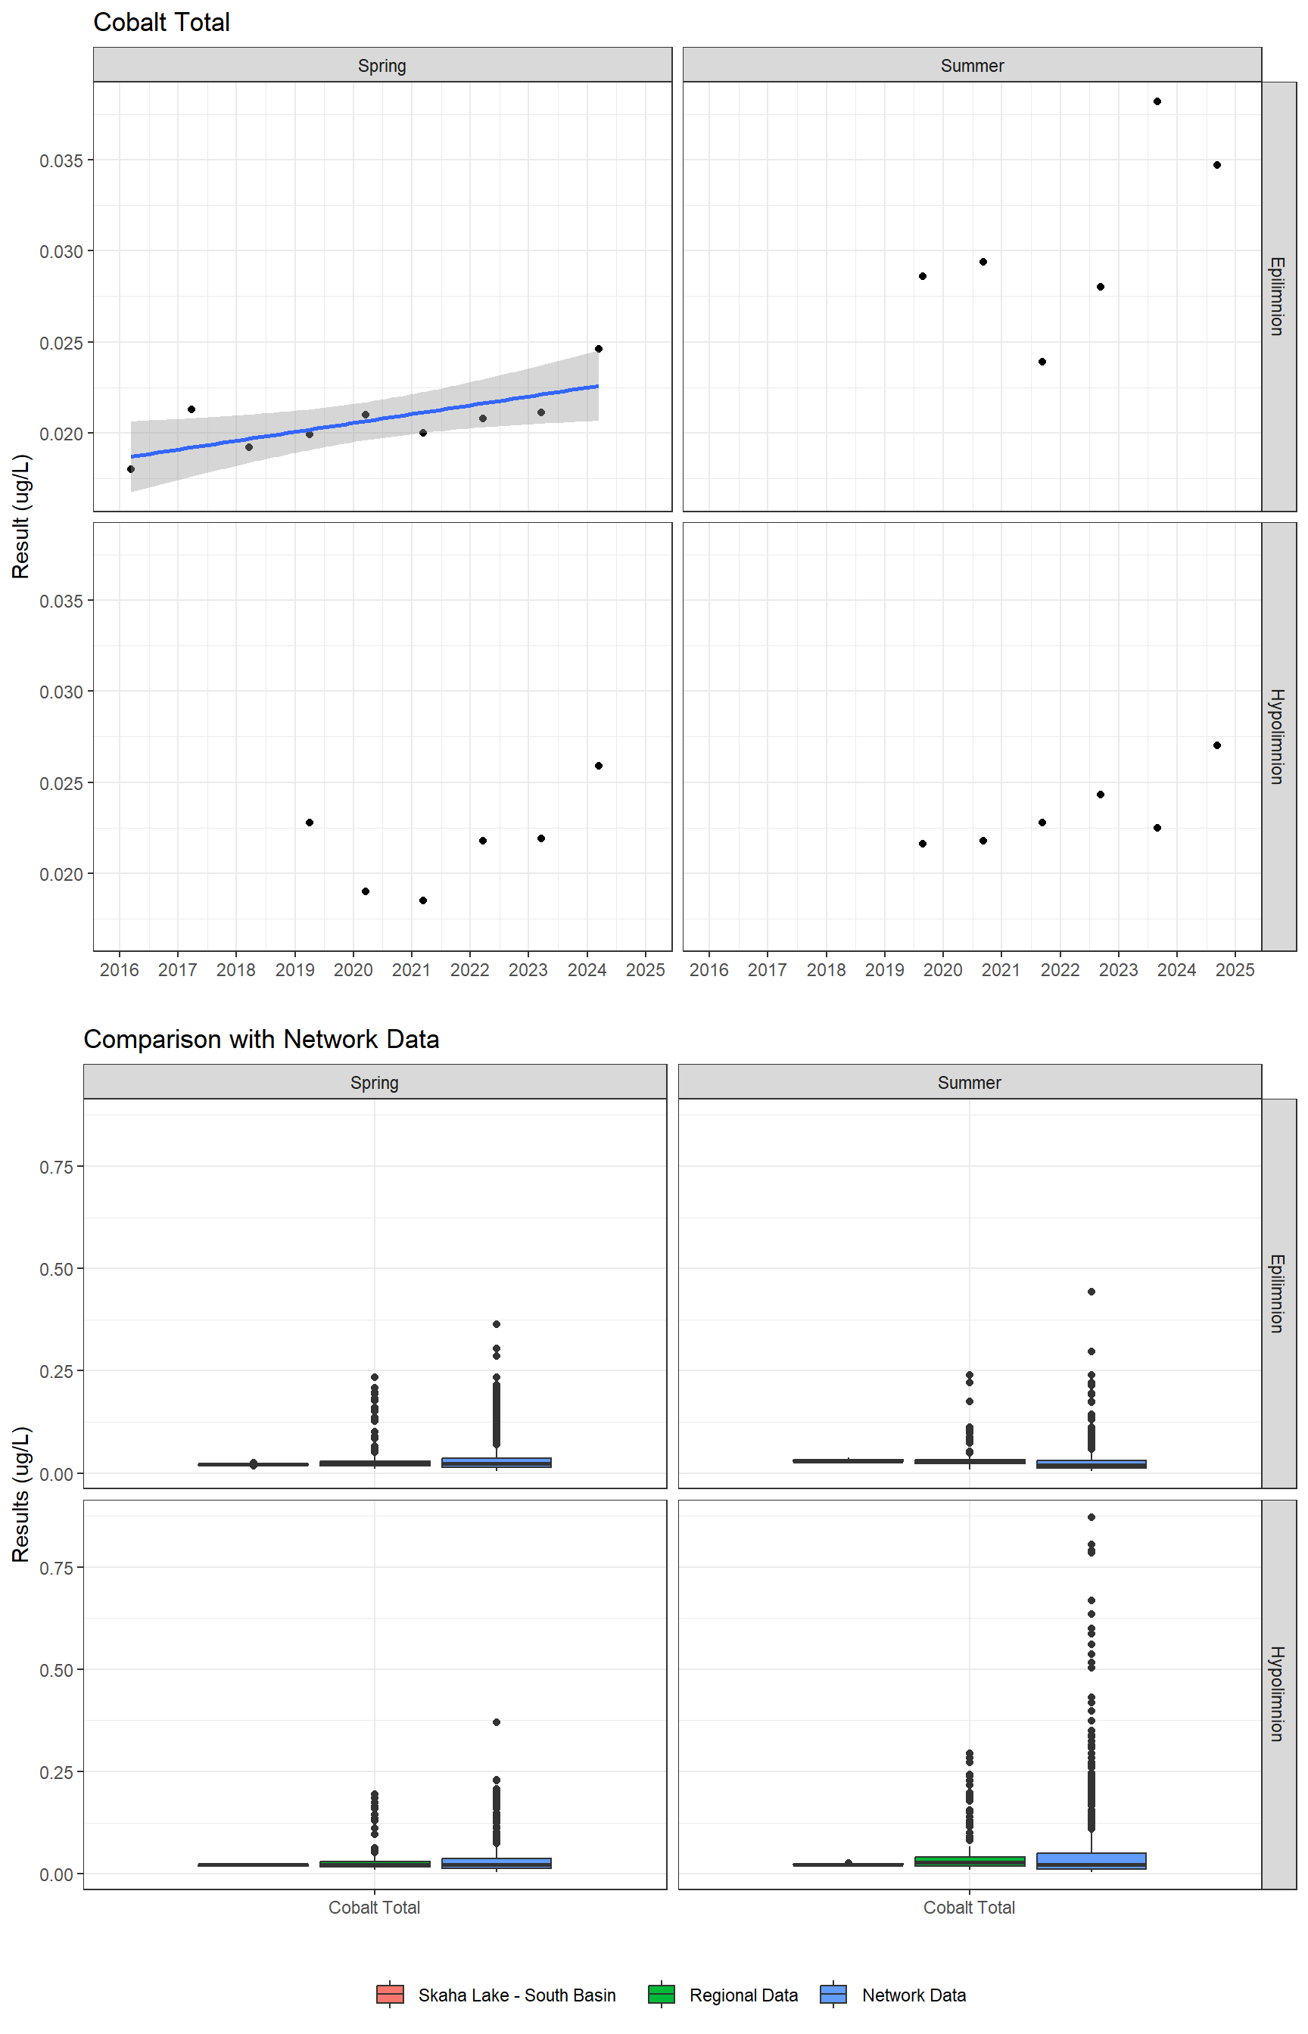
Task: Click the top Network outlier in Summer Hypolimnion
Action: 1091,1516
